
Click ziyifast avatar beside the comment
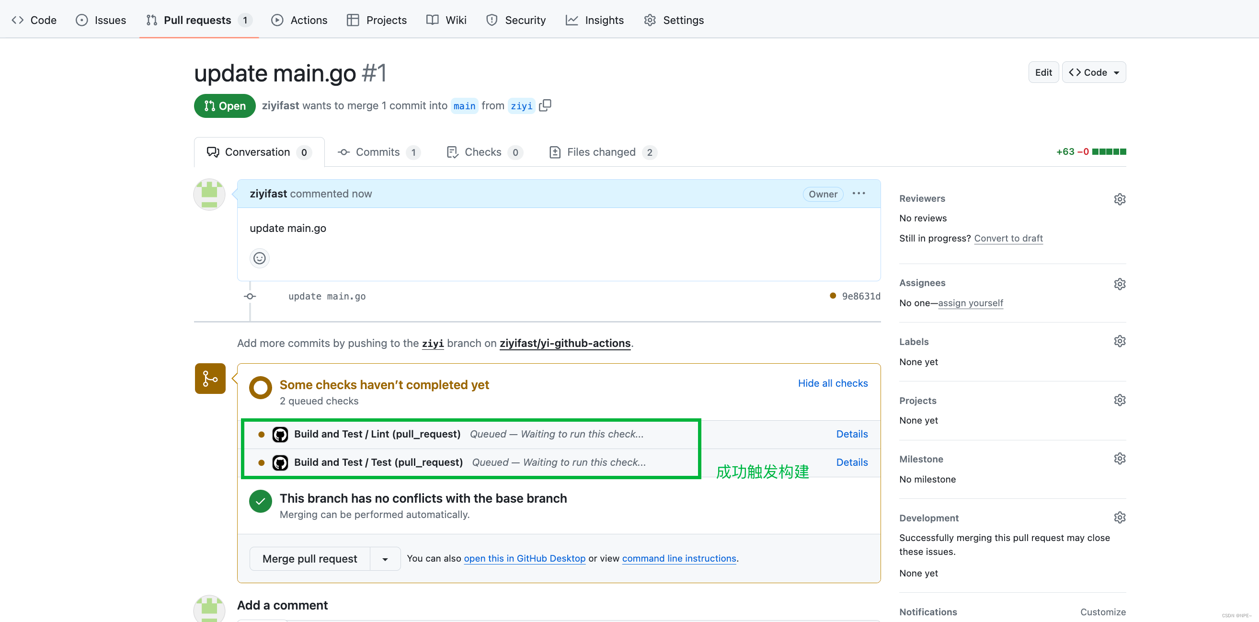click(x=209, y=194)
